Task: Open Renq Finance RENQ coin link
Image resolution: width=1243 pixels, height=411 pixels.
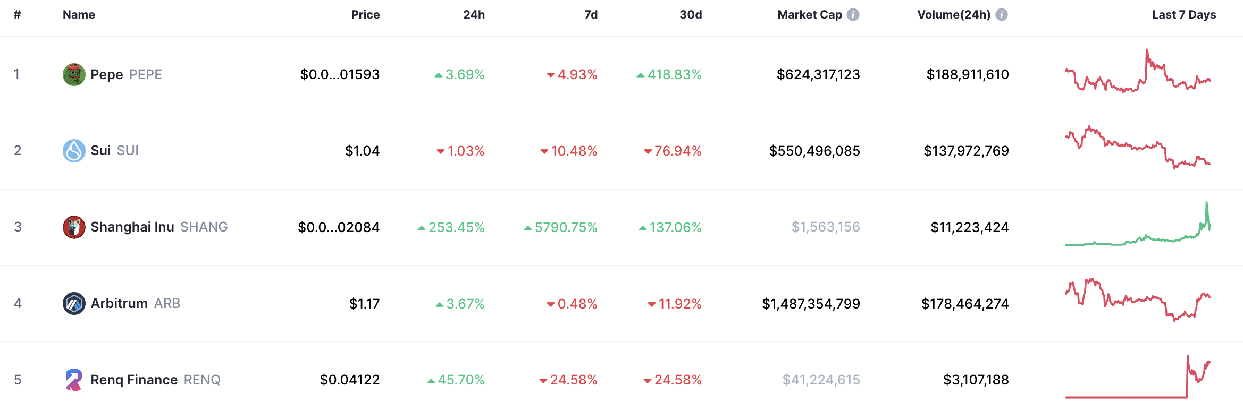Action: point(155,380)
